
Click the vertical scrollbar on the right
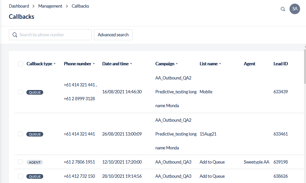point(305,66)
